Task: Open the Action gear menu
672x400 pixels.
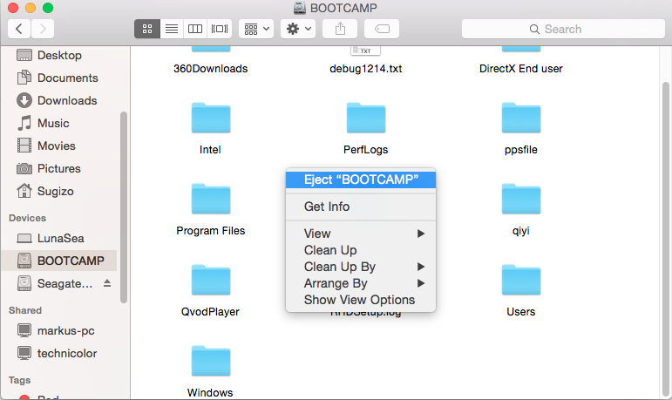Action: pyautogui.click(x=298, y=29)
